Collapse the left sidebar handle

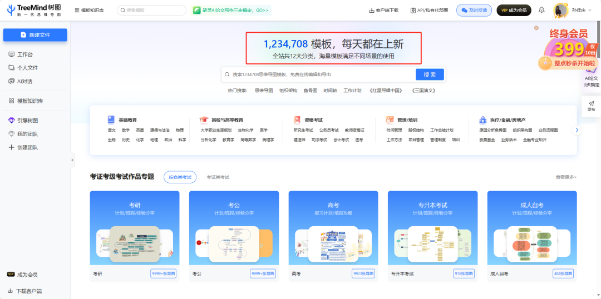click(72, 160)
